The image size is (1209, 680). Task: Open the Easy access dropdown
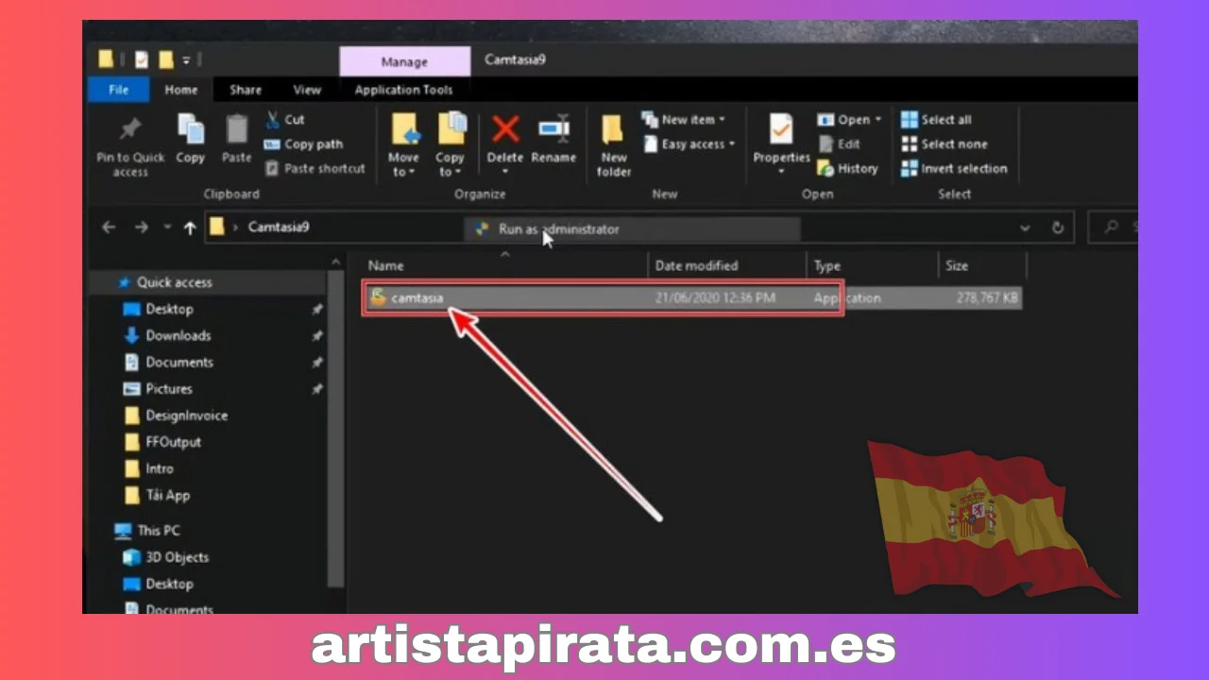pyautogui.click(x=690, y=144)
